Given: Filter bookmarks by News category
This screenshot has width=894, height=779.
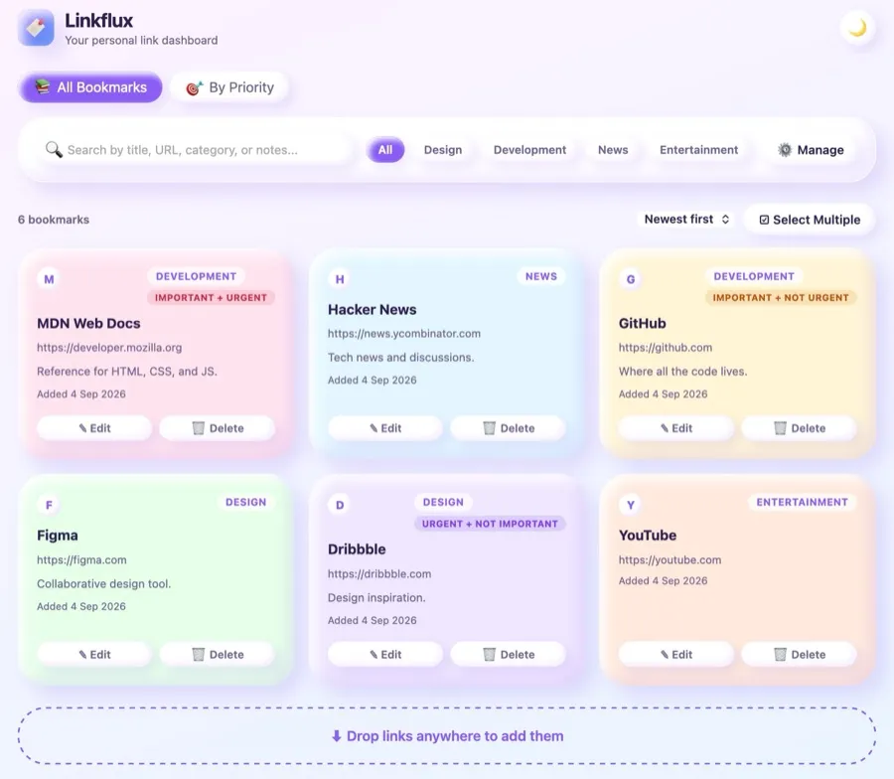Looking at the screenshot, I should click(x=613, y=150).
